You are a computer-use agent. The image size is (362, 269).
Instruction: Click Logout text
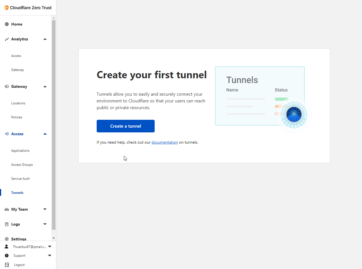(x=19, y=265)
